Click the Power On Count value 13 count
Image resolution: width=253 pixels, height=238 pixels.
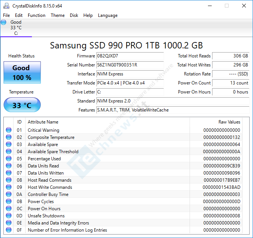(231, 83)
